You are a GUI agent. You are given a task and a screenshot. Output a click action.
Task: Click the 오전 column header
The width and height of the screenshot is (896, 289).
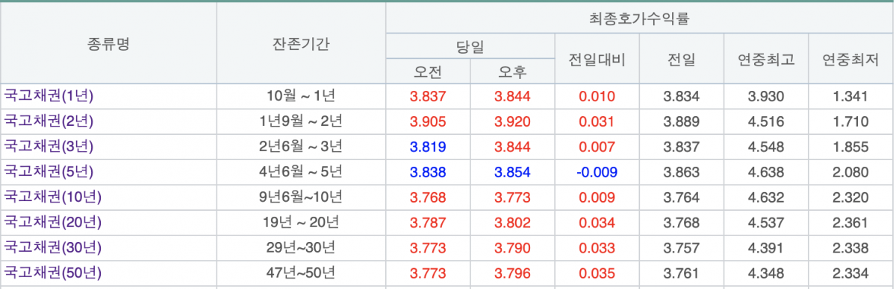[x=428, y=72]
